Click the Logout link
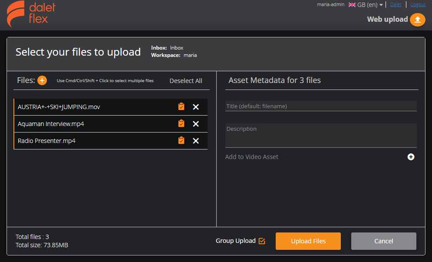The image size is (432, 262). pos(418,4)
